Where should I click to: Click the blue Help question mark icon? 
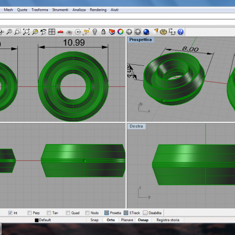click(x=180, y=32)
